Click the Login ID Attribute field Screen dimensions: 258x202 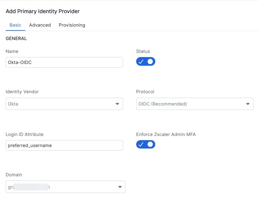(64, 145)
